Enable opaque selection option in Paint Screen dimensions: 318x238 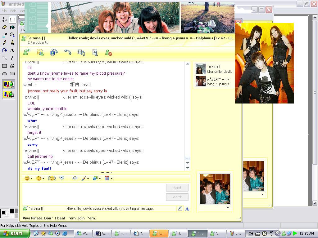click(8, 84)
